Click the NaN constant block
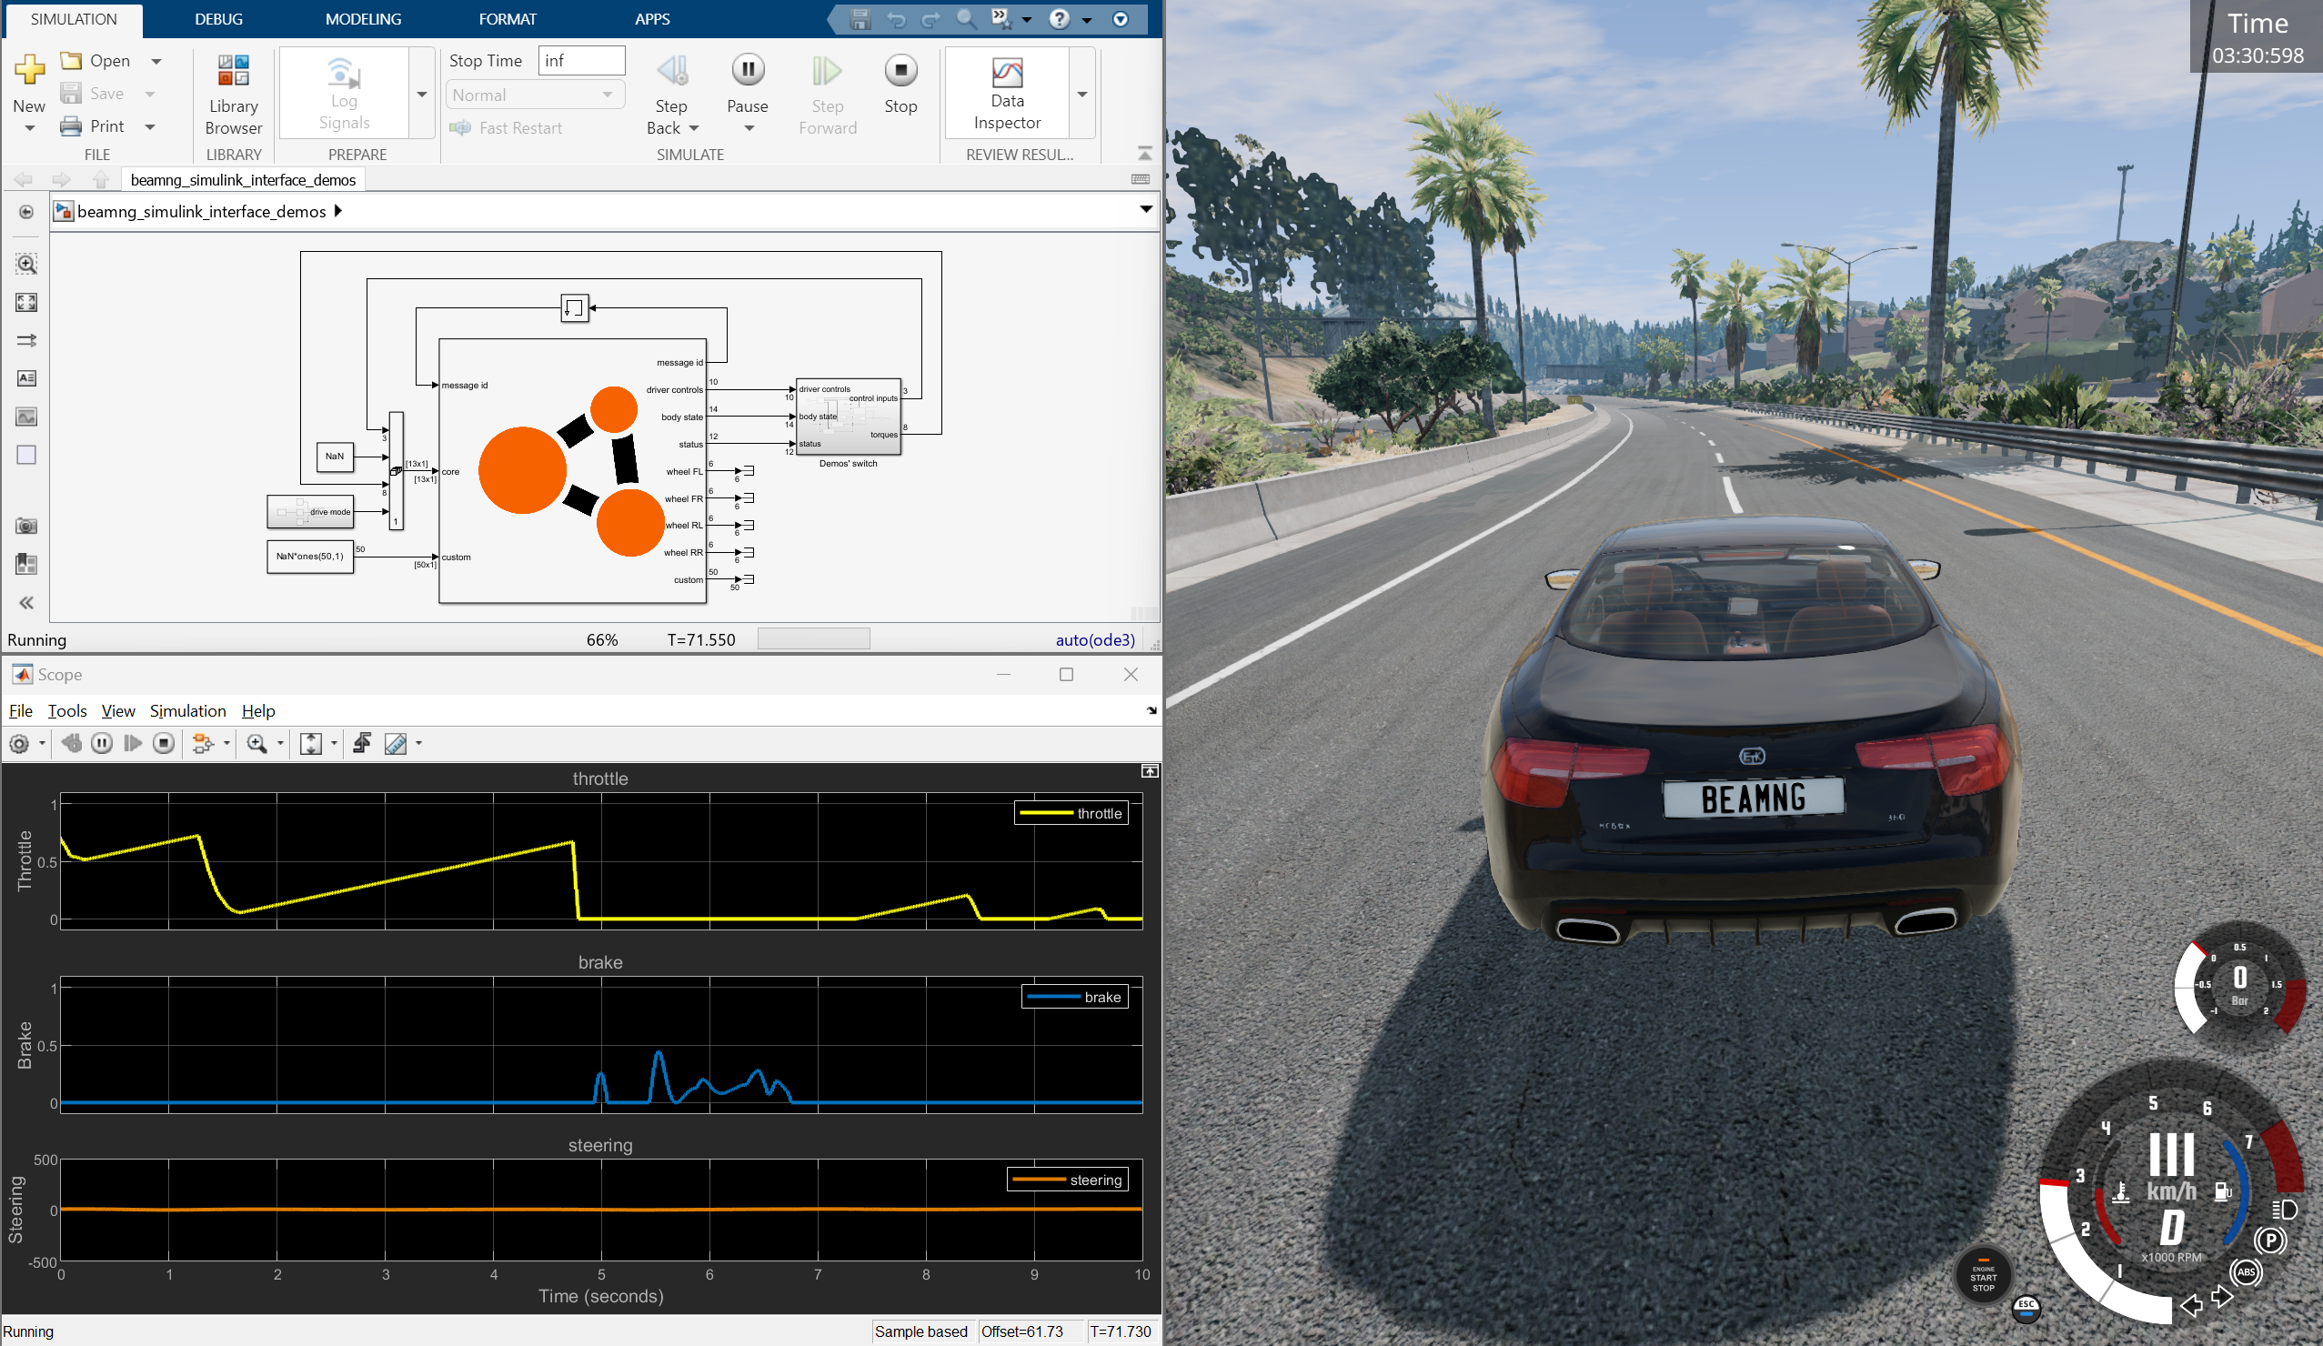The image size is (2323, 1346). click(335, 457)
